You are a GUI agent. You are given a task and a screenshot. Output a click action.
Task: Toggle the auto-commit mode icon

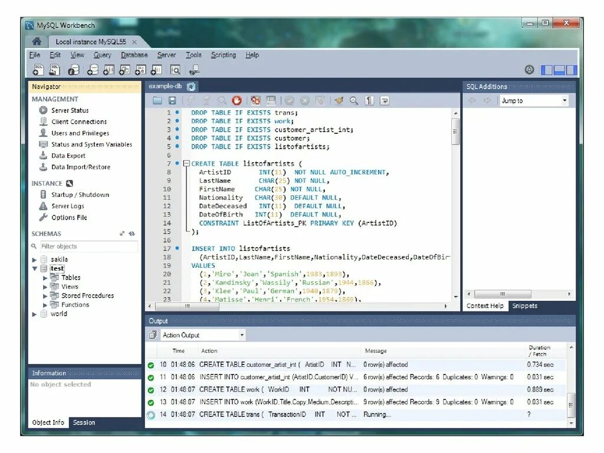(320, 101)
